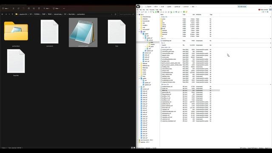Viewport: 272px width, 153px height.
Task: Switch to large icons view in Explorer status bar
Action: 134,148
